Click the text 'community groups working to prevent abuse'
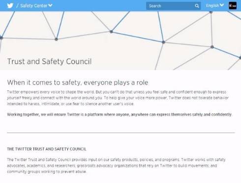241x183 pixels. click(x=47, y=172)
